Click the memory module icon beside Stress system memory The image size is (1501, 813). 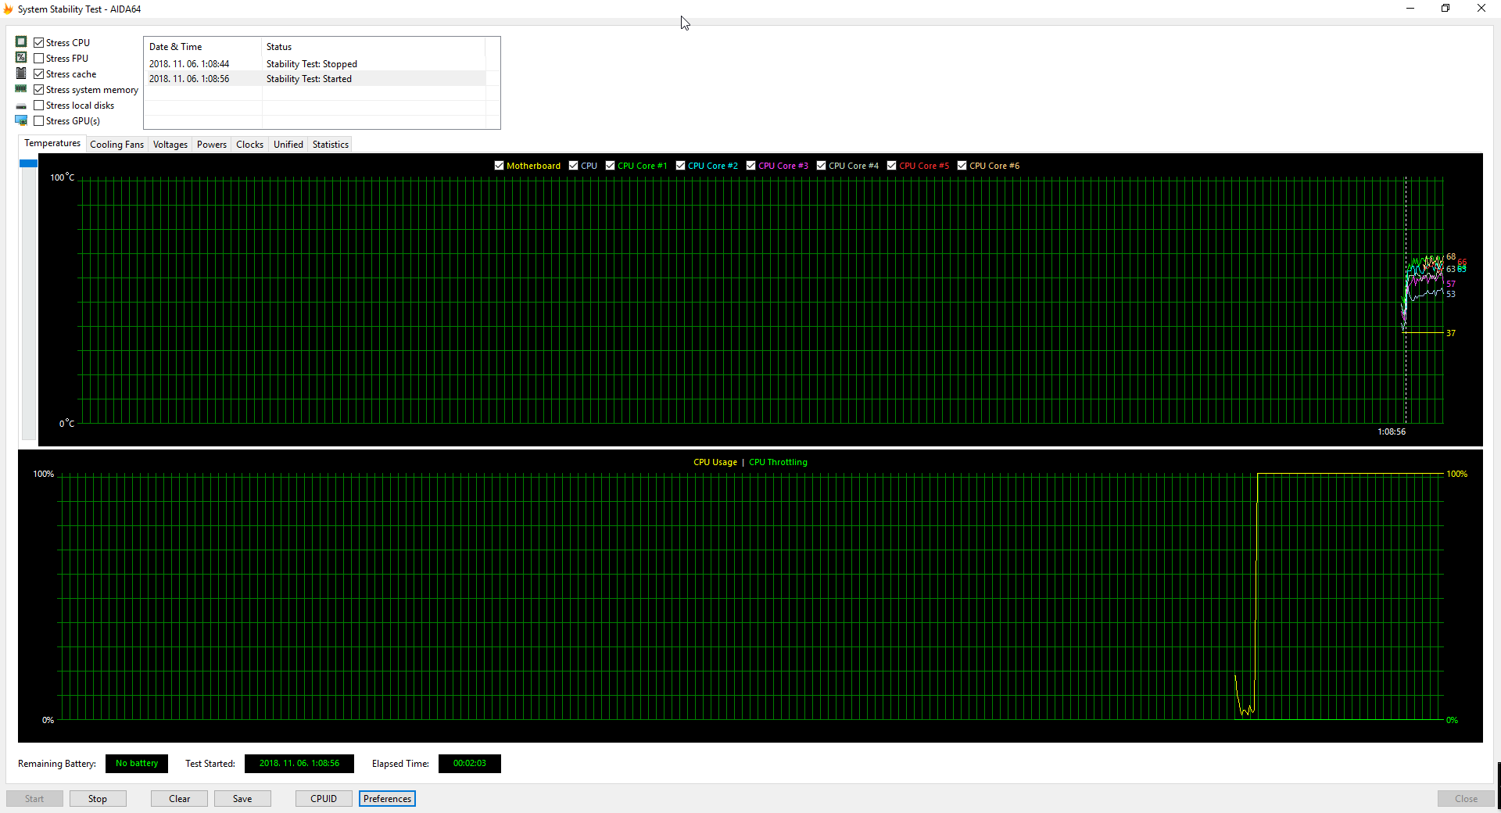pos(21,89)
